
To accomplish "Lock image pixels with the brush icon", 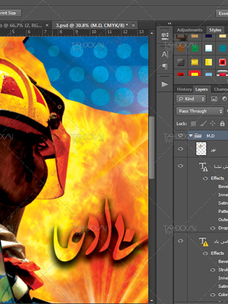I will point(203,124).
